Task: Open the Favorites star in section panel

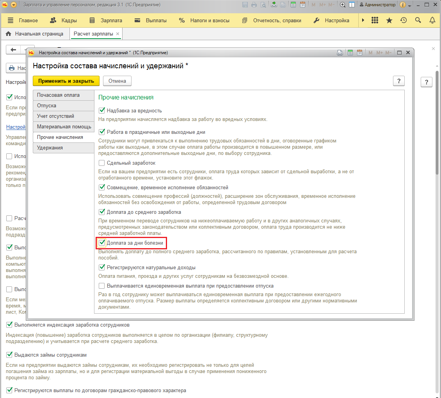Action: [389, 20]
